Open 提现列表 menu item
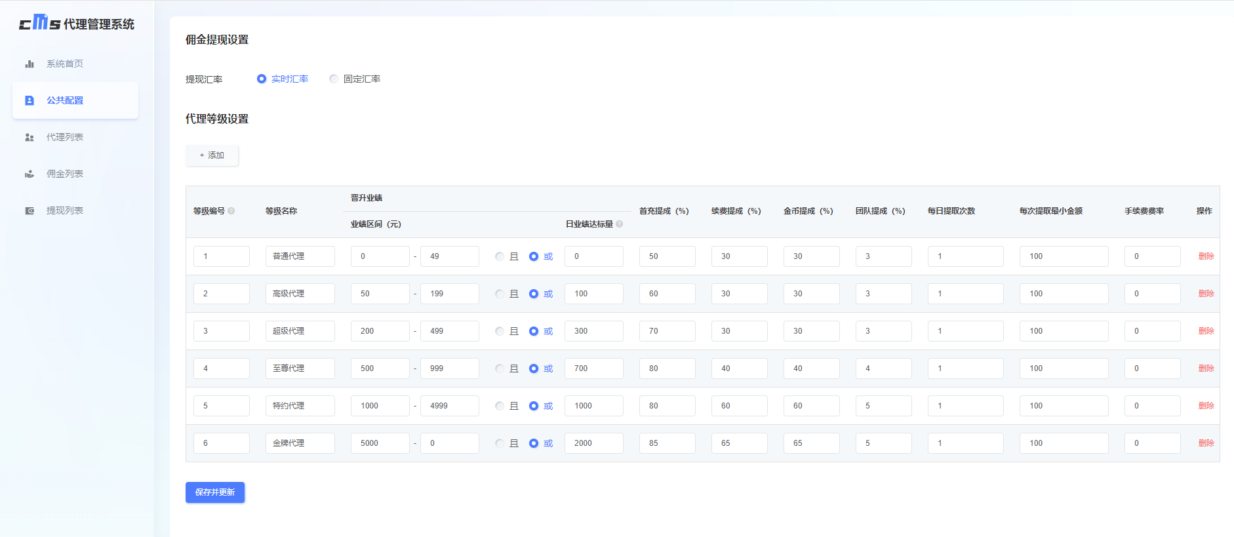Screen dimensions: 1234x537 click(x=75, y=210)
